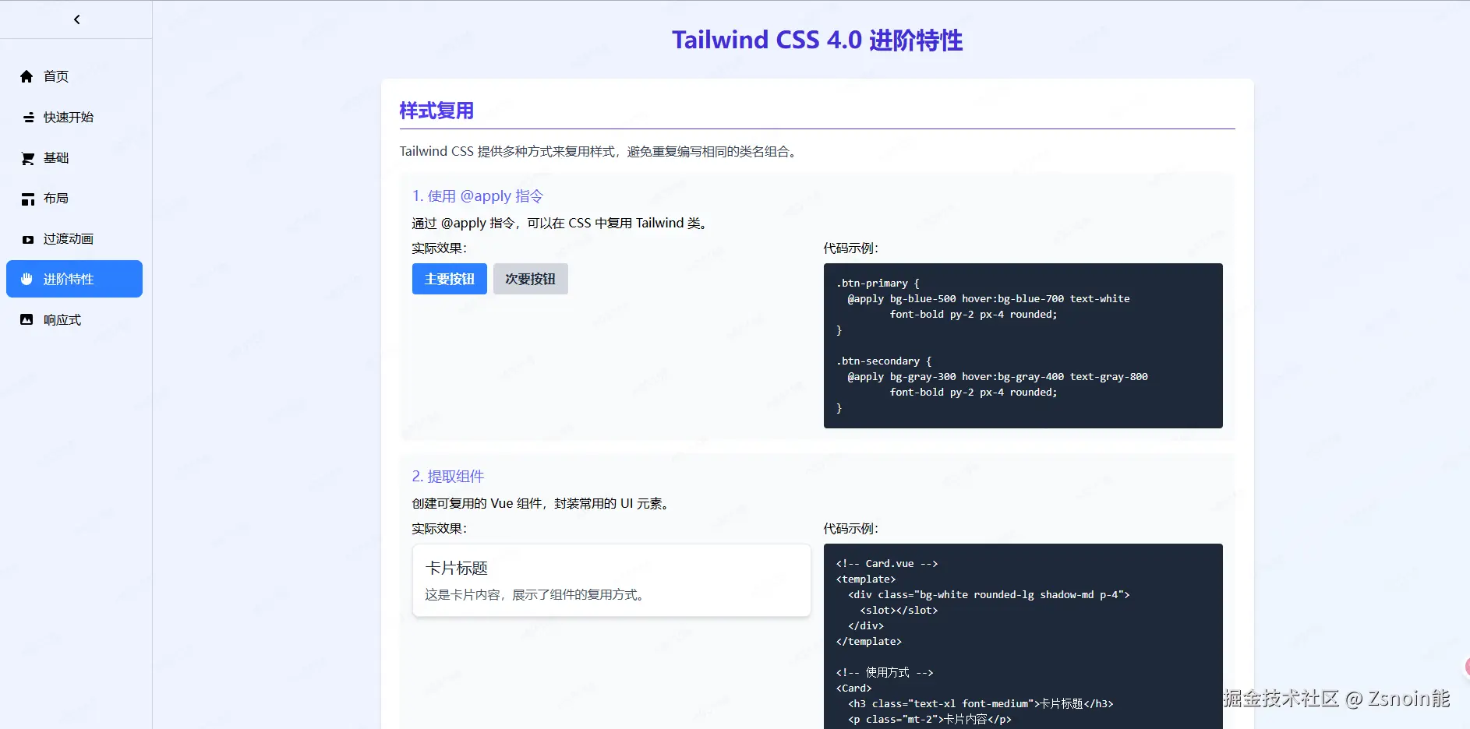Click the sentence 创建可复用的 Vue 组件

coord(542,504)
